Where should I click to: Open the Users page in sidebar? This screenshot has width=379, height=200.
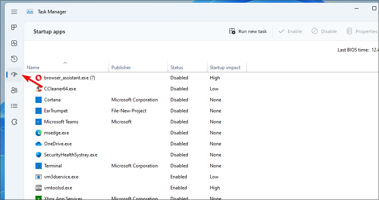[x=14, y=90]
